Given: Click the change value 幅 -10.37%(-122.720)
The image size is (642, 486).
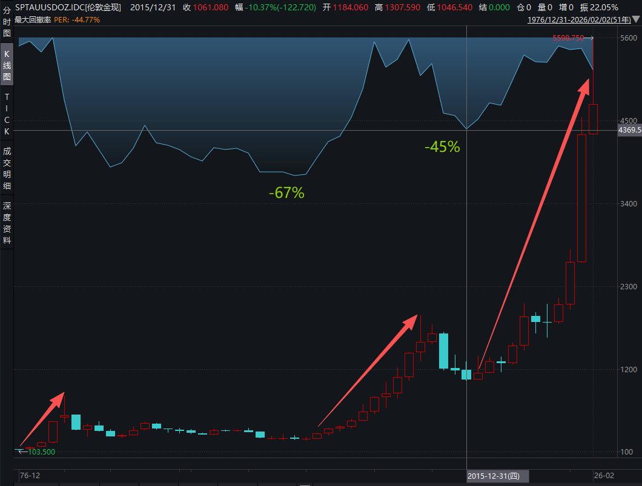Looking at the screenshot, I should (276, 7).
